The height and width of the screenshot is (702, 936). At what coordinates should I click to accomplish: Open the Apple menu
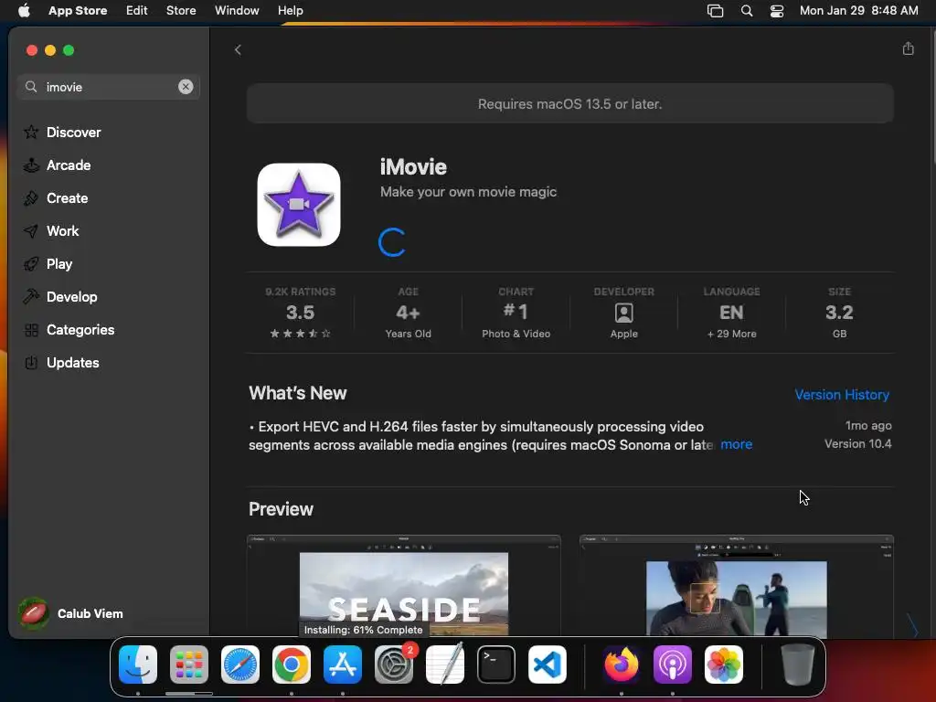[x=24, y=10]
